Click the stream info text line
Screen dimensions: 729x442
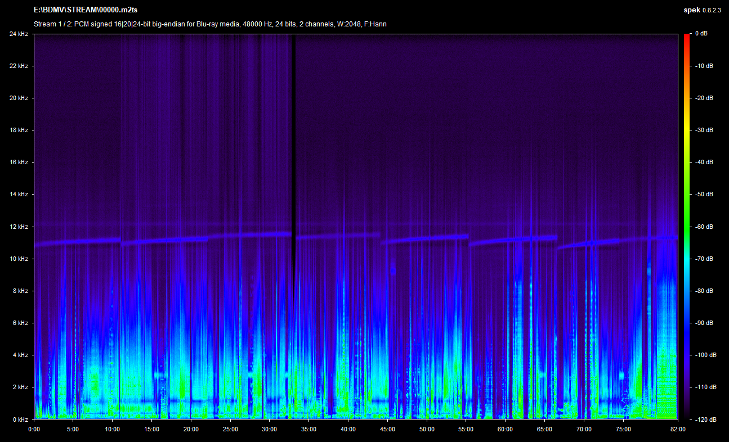tap(210, 24)
